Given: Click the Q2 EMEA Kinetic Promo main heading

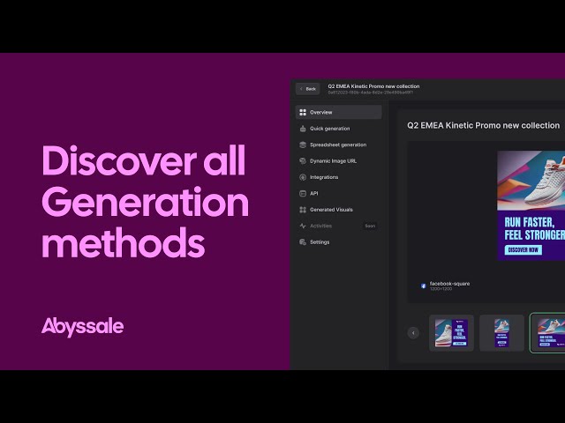Looking at the screenshot, I should [x=483, y=125].
